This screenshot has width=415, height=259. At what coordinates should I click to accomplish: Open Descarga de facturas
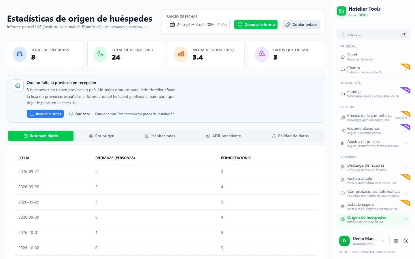pos(373,167)
